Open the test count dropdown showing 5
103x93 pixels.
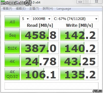(25, 19)
